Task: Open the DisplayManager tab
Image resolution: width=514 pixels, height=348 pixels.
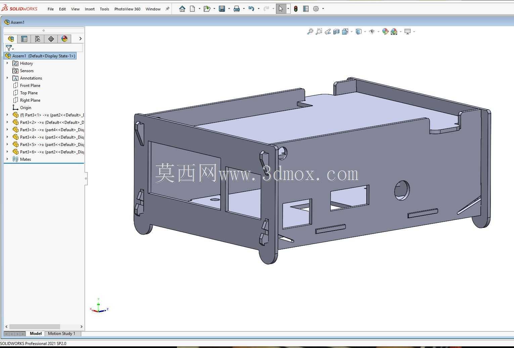Action: pos(64,39)
